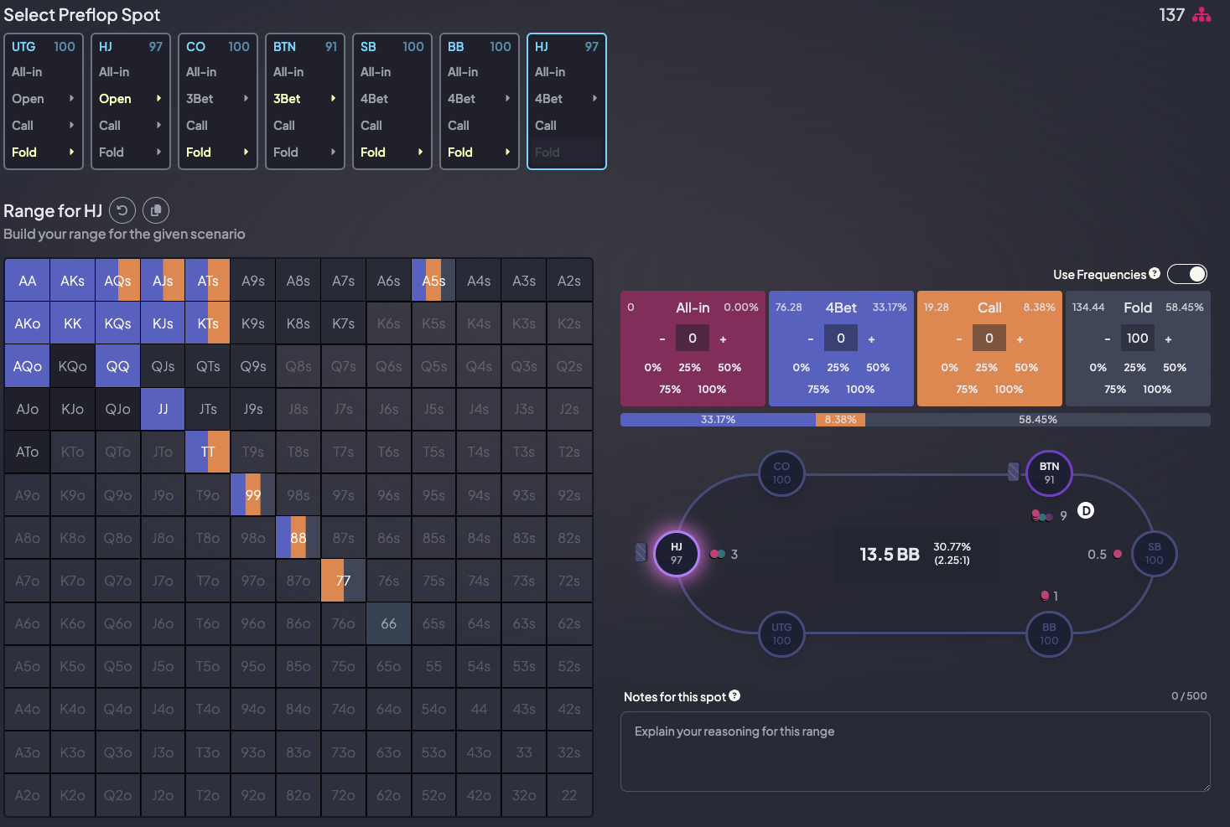Set Fold frequency to 75%
Image resolution: width=1230 pixels, height=827 pixels.
[1115, 389]
